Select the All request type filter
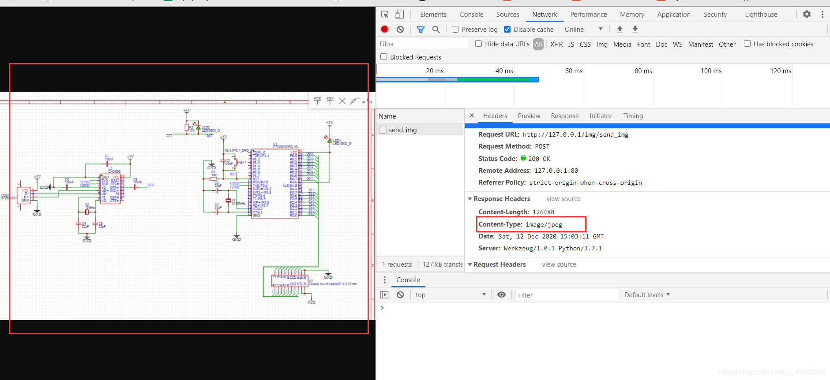This screenshot has width=830, height=380. 538,44
